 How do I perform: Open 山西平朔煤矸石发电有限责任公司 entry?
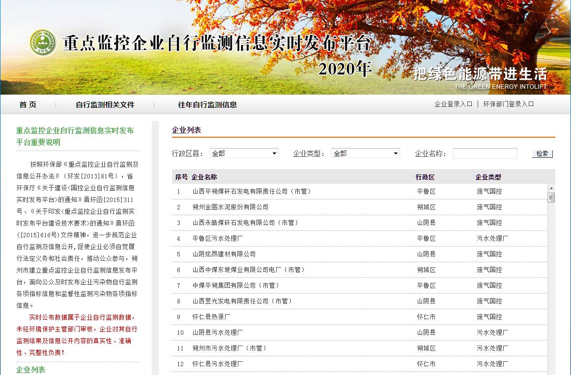pyautogui.click(x=252, y=191)
